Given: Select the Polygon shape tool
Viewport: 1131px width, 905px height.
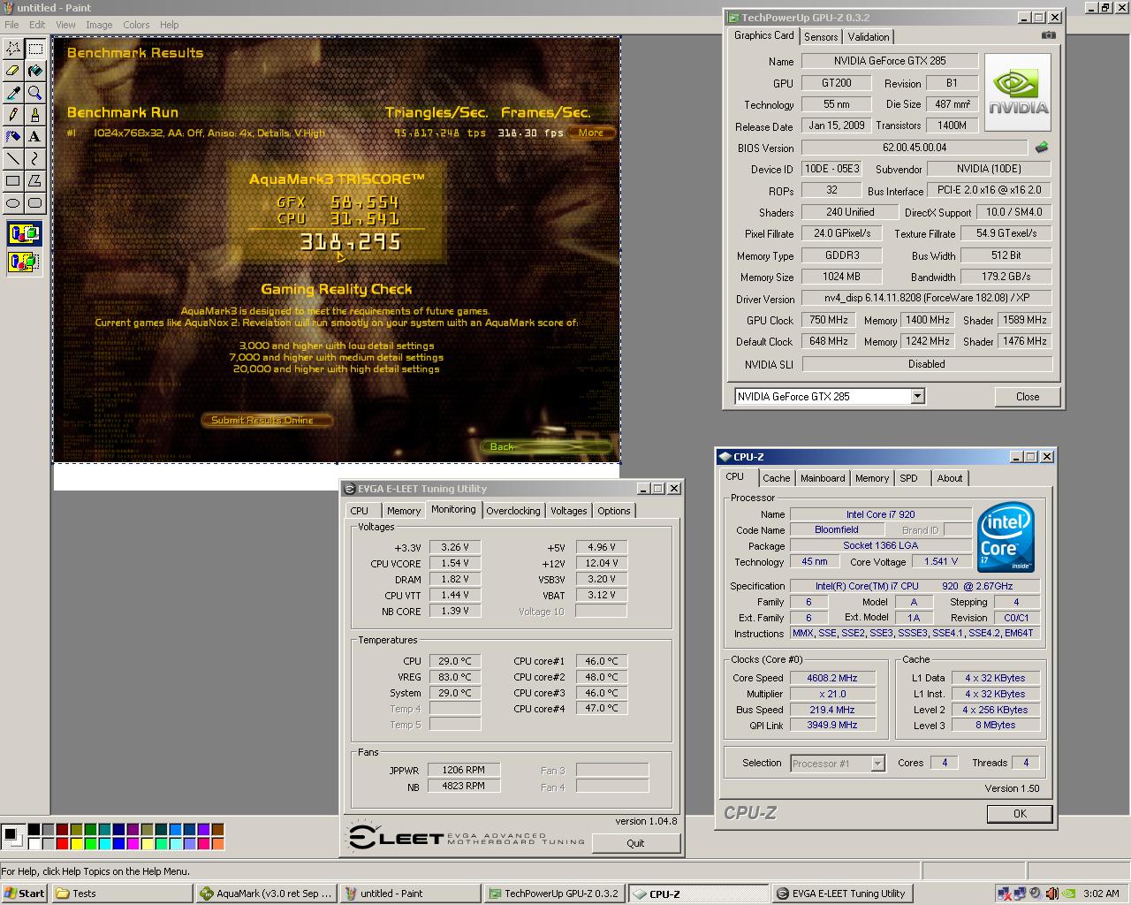Looking at the screenshot, I should pos(35,181).
